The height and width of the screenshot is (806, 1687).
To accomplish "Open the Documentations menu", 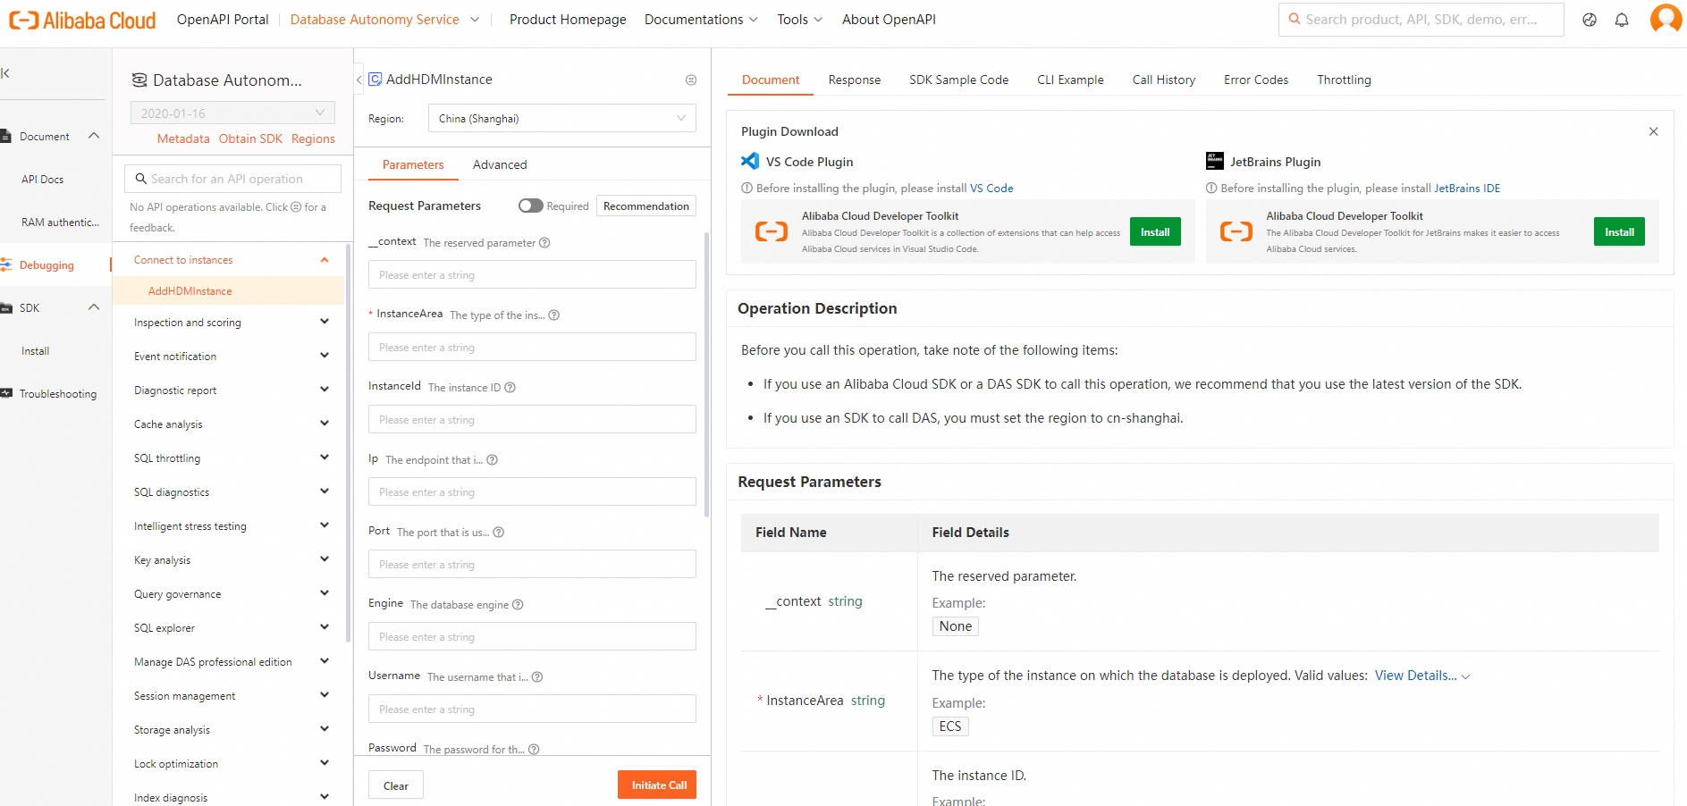I will pos(701,20).
